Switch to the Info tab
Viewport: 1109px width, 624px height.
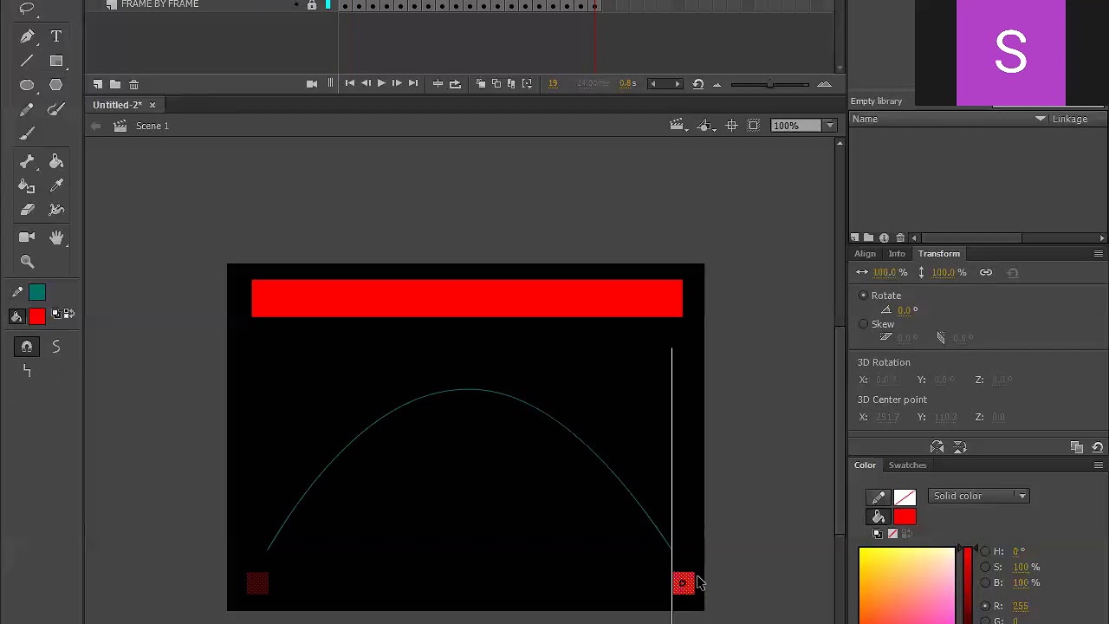pos(897,254)
